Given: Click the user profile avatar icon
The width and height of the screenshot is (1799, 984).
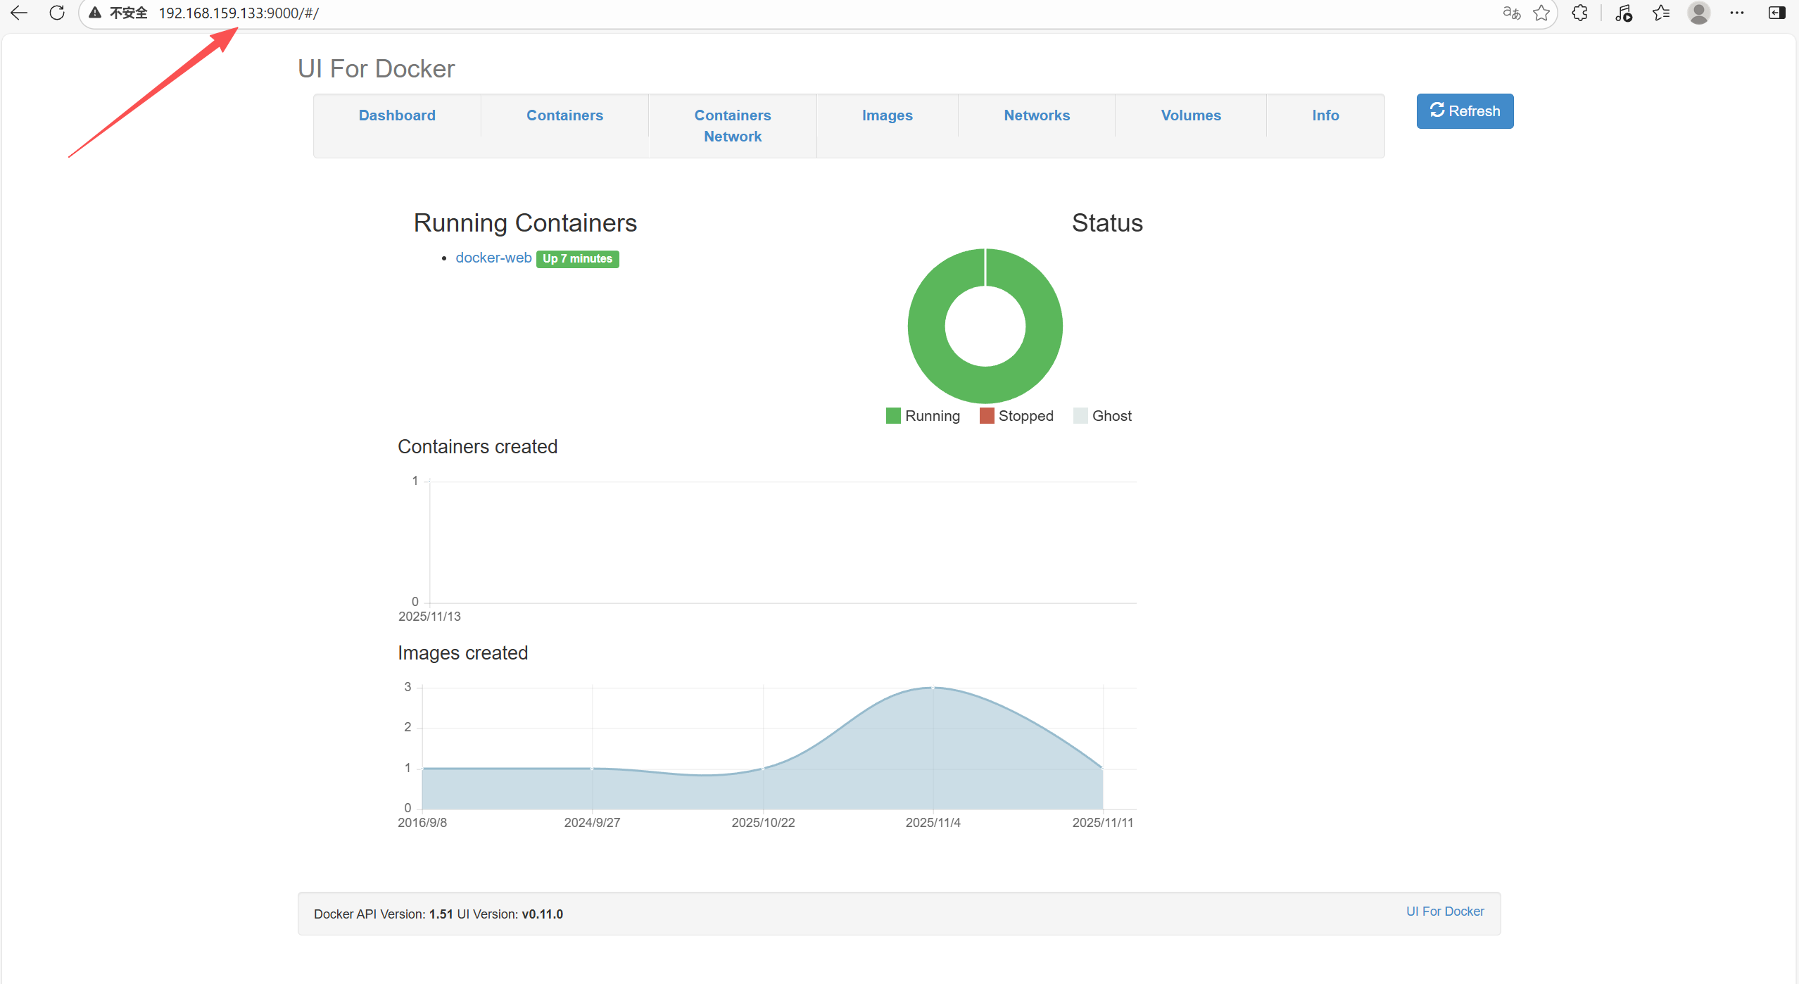Looking at the screenshot, I should [1698, 13].
